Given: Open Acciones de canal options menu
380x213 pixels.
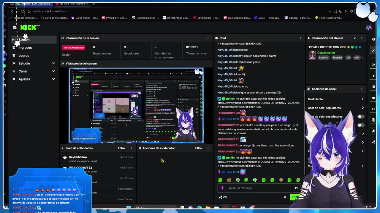Looking at the screenshot, I should [x=362, y=89].
